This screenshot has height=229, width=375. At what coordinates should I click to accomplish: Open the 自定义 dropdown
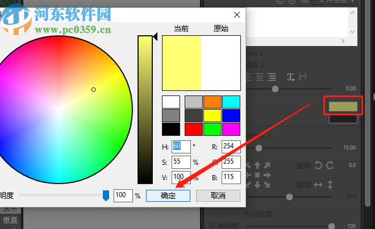pos(259,136)
